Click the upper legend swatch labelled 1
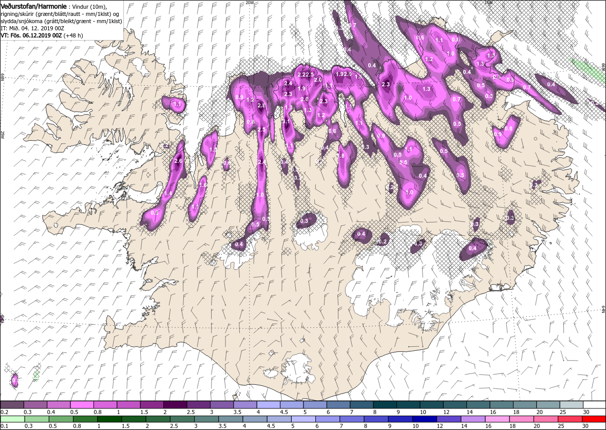Image resolution: width=606 pixels, height=430 pixels. point(128,404)
